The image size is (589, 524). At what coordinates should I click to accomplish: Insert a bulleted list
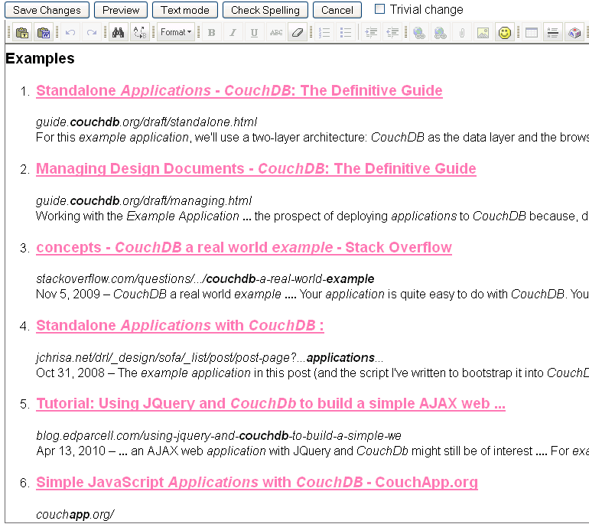click(x=346, y=33)
